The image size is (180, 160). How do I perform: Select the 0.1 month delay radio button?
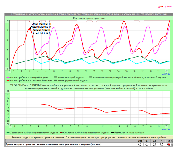[147, 145]
